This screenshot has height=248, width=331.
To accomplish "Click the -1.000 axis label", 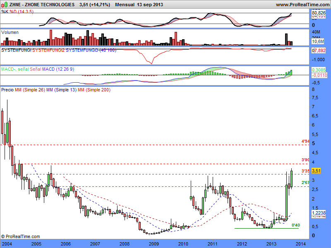I will [x=318, y=60].
